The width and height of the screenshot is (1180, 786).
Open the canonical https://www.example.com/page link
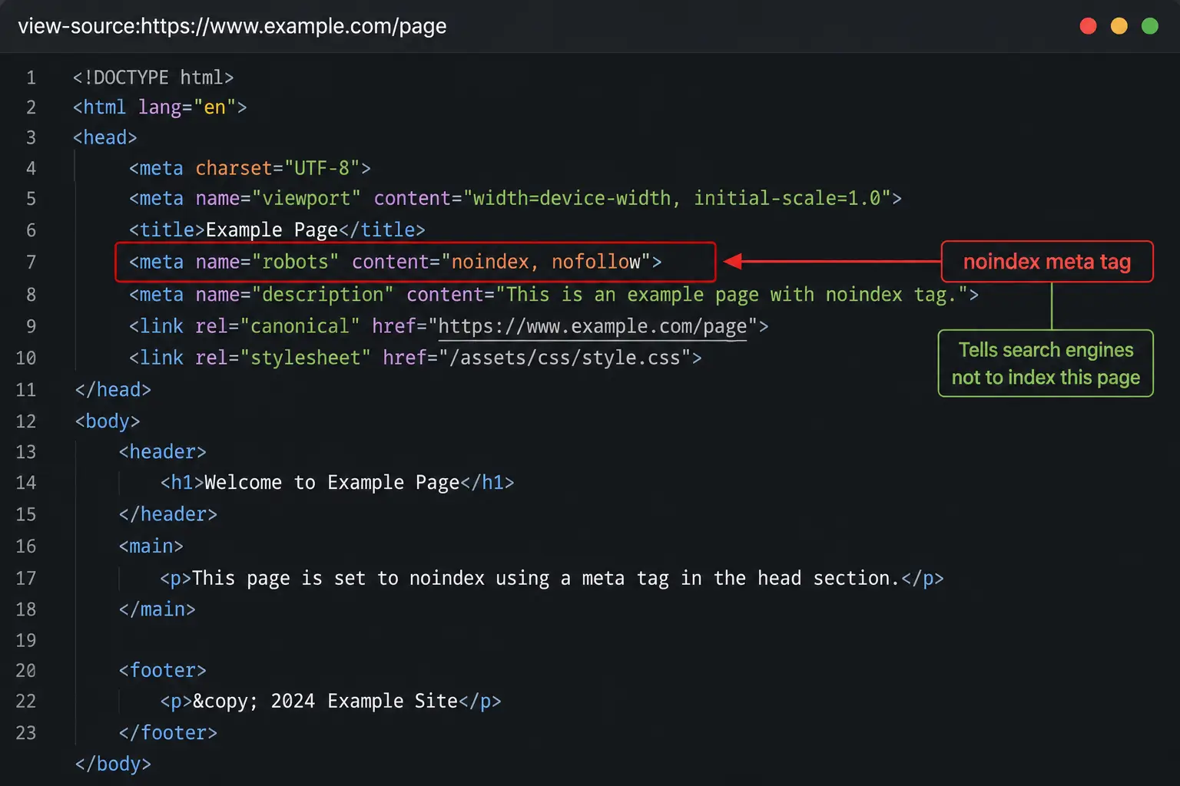592,327
